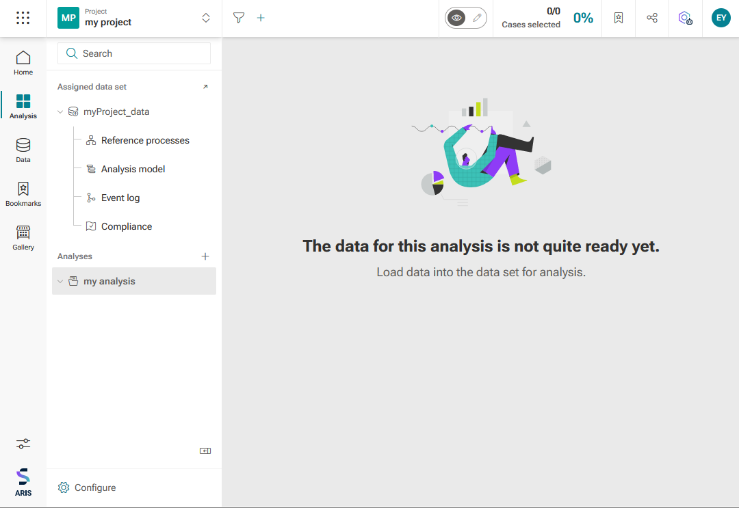Image resolution: width=739 pixels, height=508 pixels.
Task: Click the 'Assigned data set' heading
Action: point(92,87)
